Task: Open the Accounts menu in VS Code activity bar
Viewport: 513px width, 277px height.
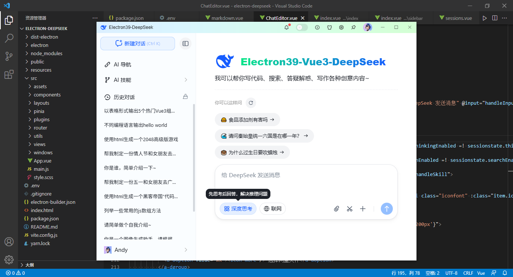Action: 9,242
